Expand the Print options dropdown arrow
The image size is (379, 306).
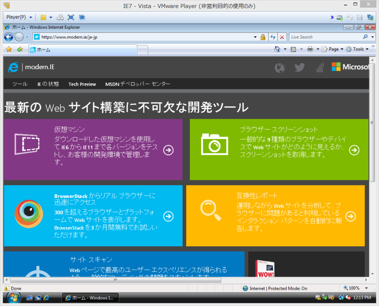click(x=318, y=49)
